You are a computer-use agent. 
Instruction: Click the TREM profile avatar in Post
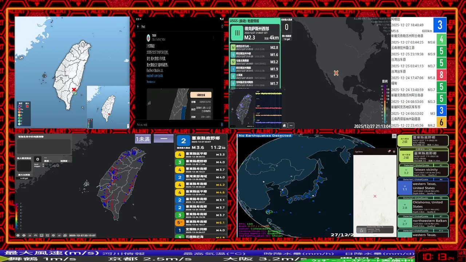coord(149,38)
